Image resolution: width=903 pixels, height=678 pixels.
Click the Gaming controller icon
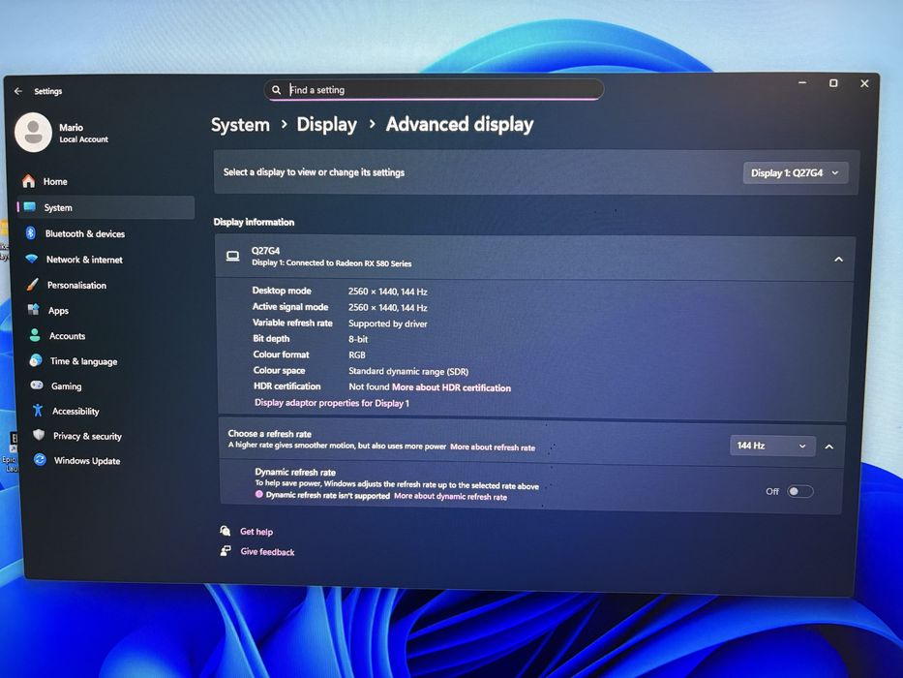[37, 385]
